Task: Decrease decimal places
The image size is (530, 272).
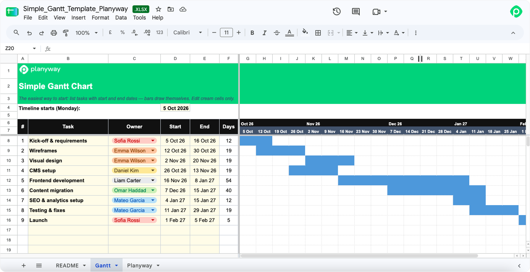Action: tap(134, 33)
